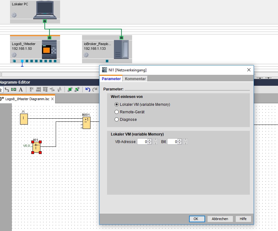The width and height of the screenshot is (278, 231).
Task: Click the undo arrow in toolbar
Action: [x=88, y=90]
